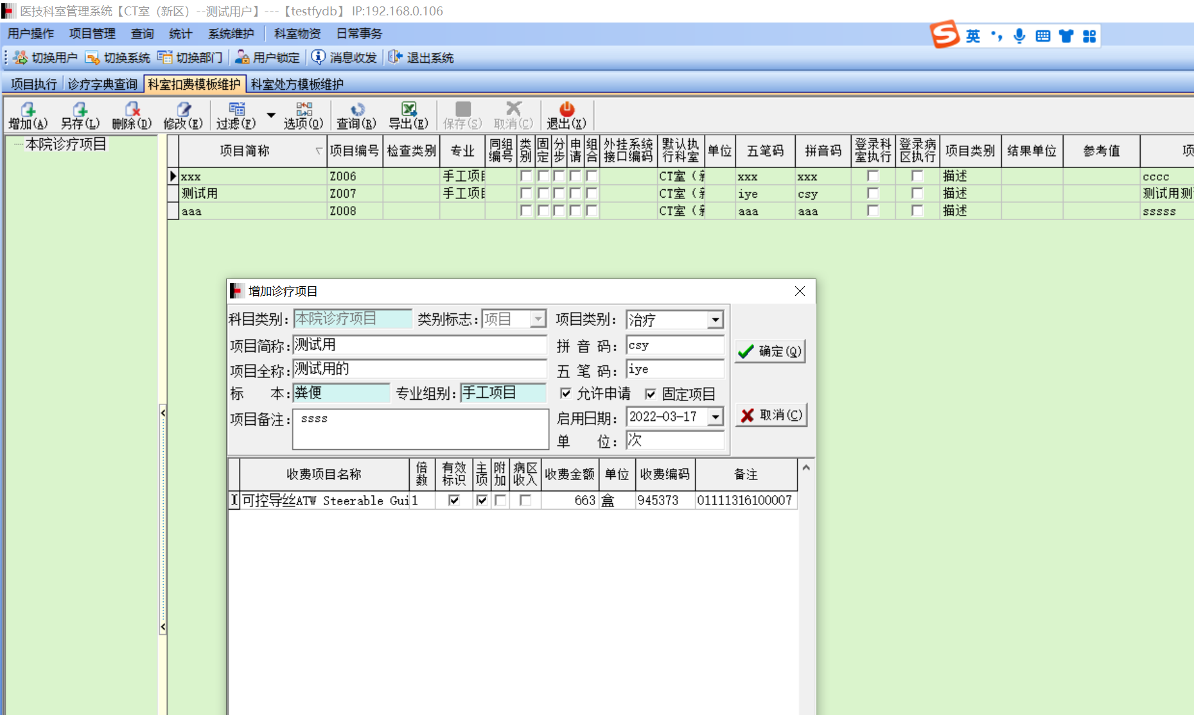Click the 退出(X) exit toolbar icon
Screen dimensions: 1194x715
click(566, 110)
